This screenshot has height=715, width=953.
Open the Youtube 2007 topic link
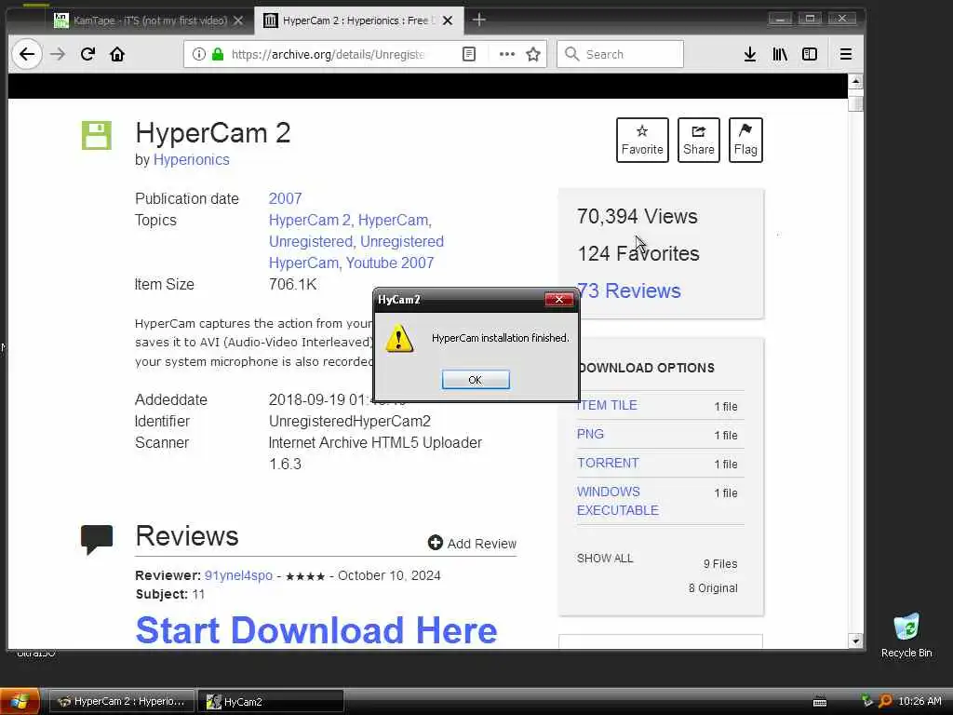[x=390, y=263]
